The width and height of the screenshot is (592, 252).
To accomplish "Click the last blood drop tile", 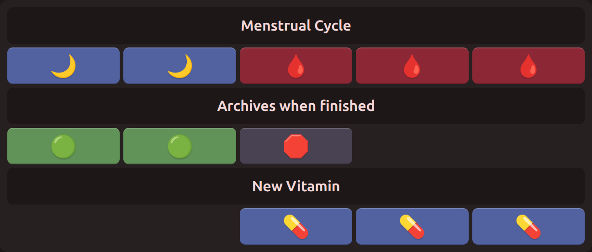I will pos(529,66).
